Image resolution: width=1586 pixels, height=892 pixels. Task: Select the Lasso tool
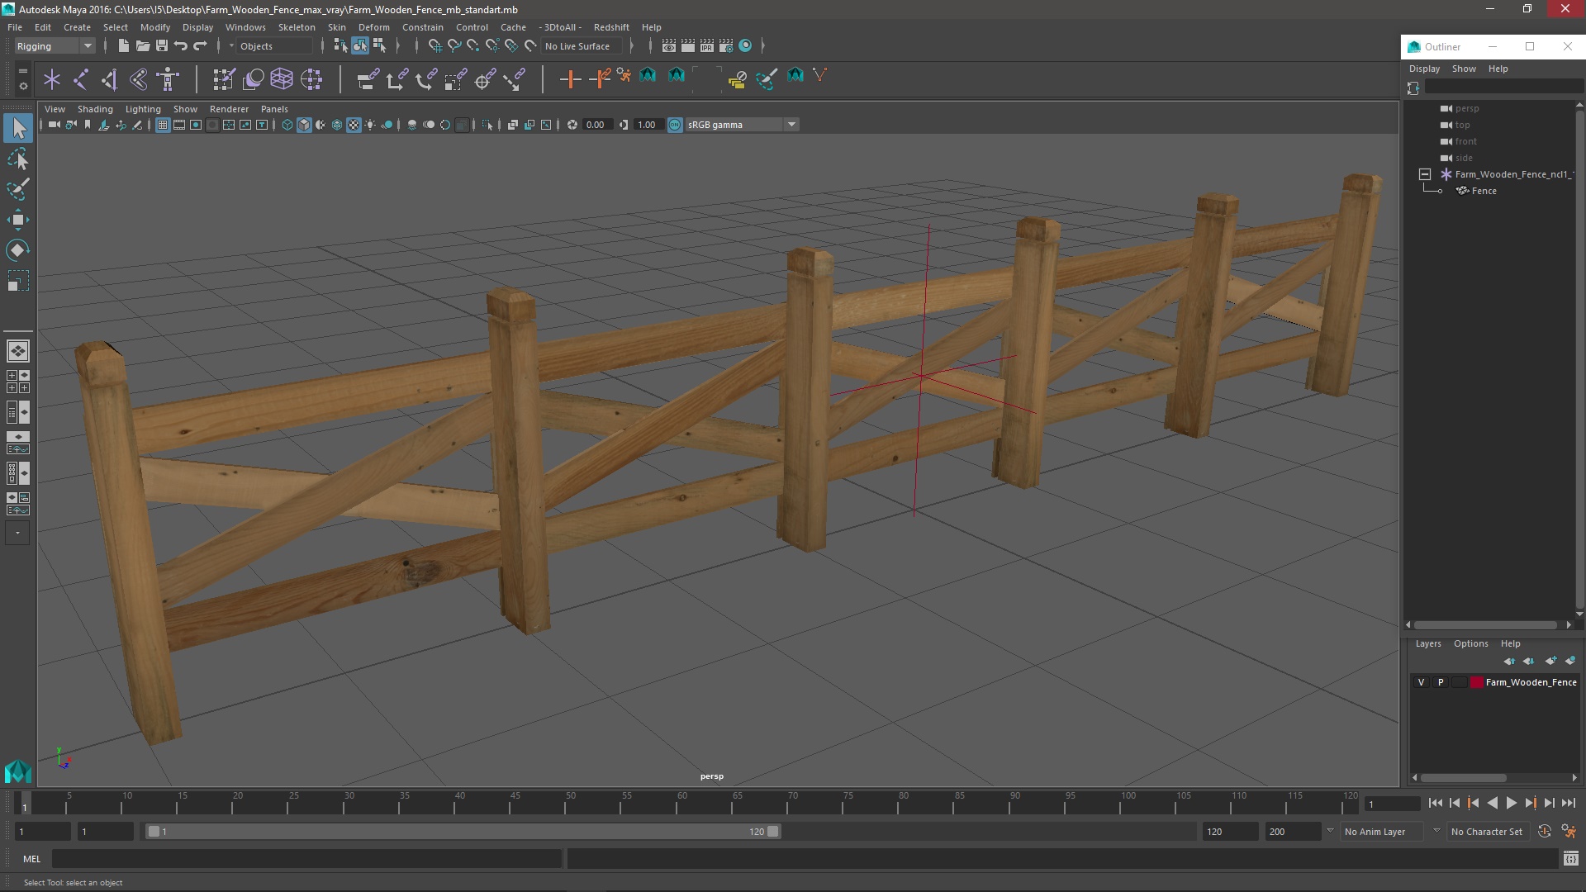17,159
